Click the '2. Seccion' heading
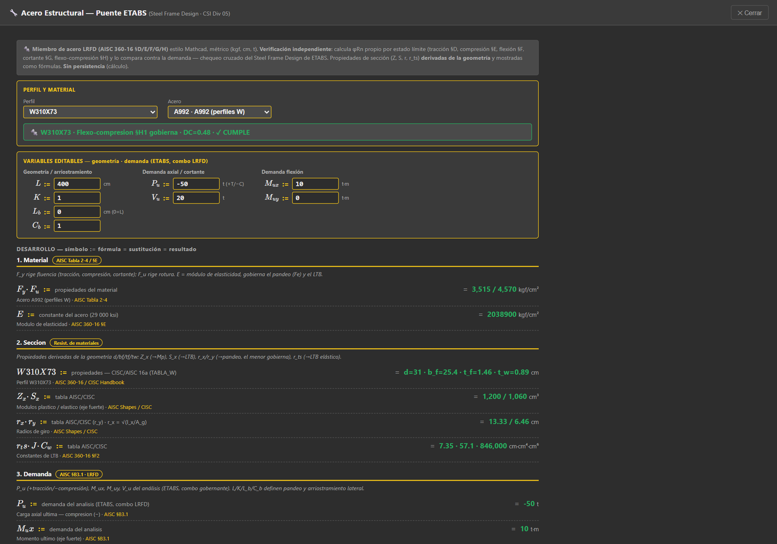This screenshot has height=544, width=777. click(31, 343)
